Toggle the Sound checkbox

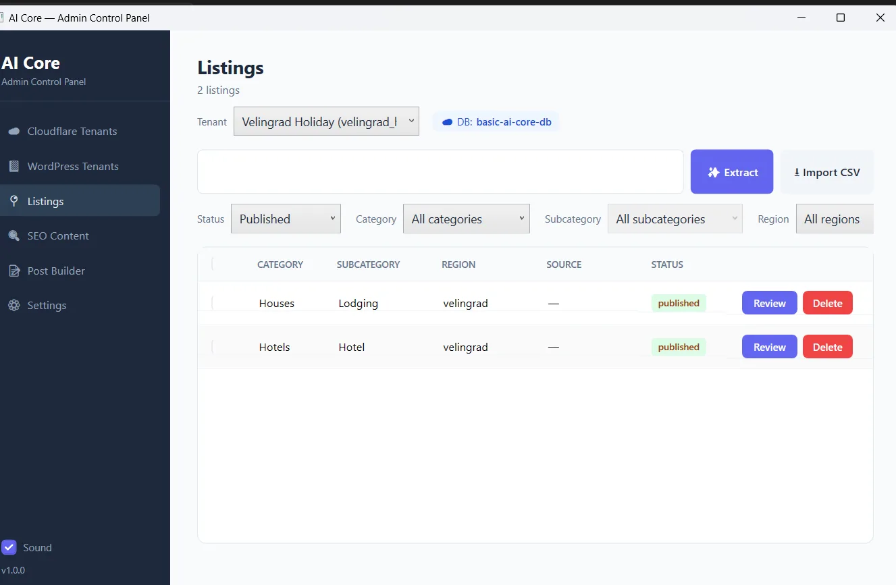coord(9,547)
